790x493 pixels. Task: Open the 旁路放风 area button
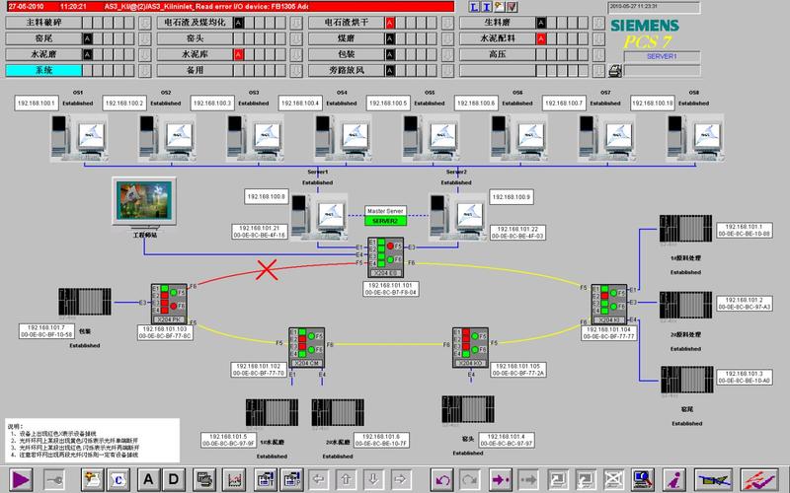tap(347, 70)
